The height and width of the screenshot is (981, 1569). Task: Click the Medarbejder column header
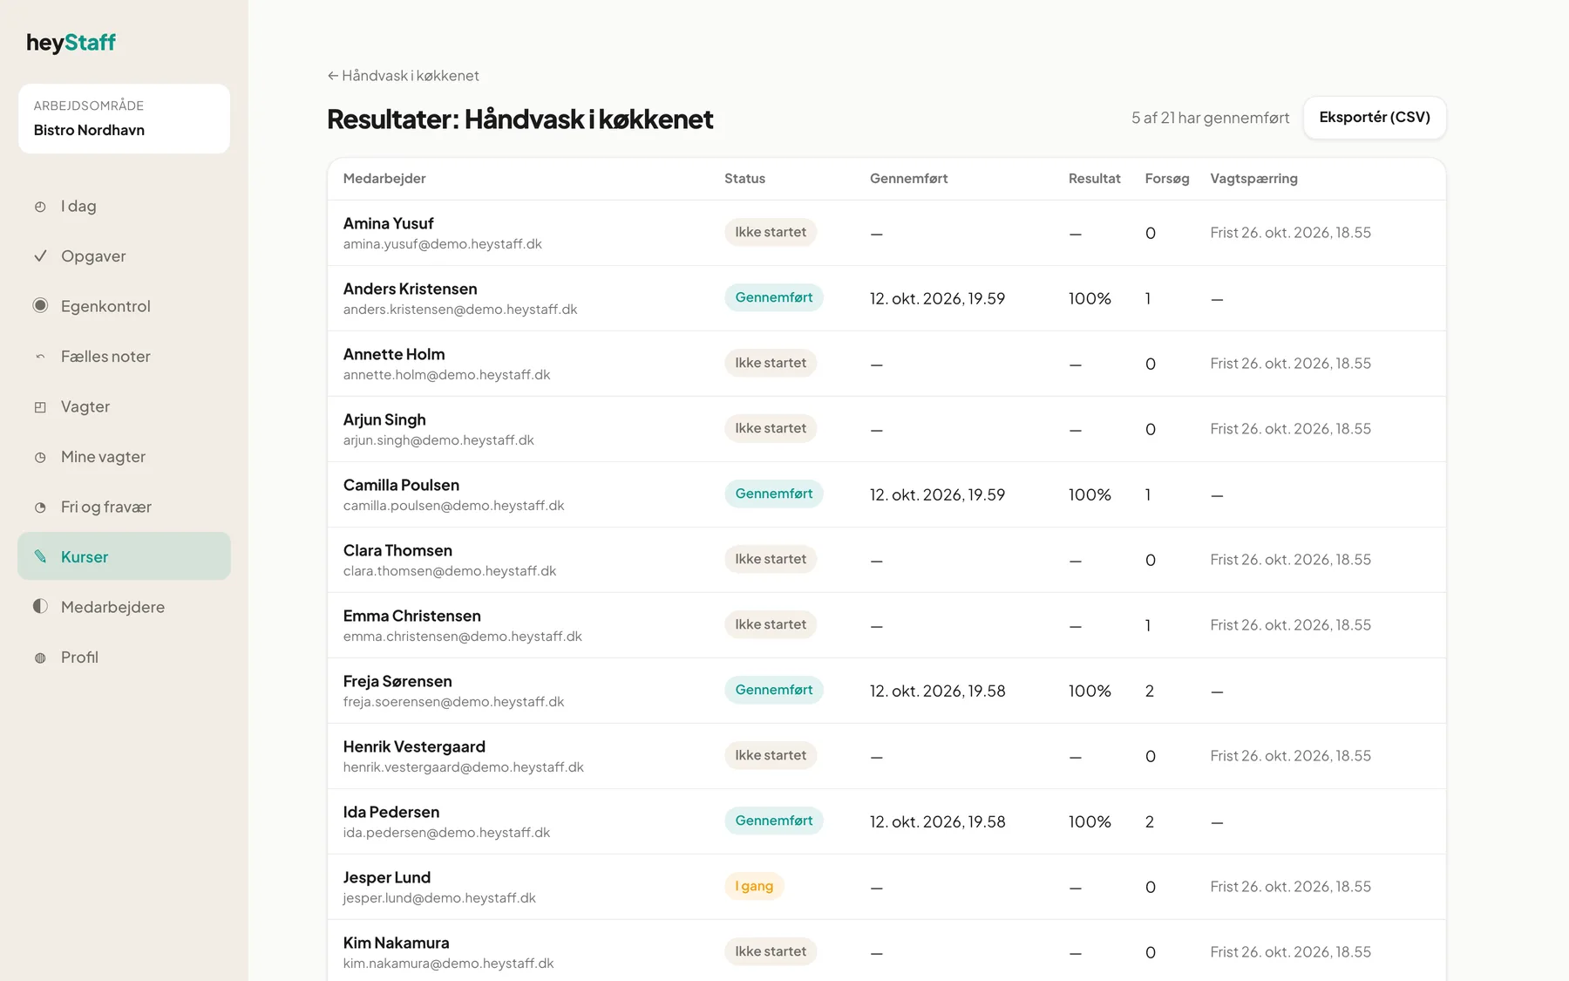point(384,179)
